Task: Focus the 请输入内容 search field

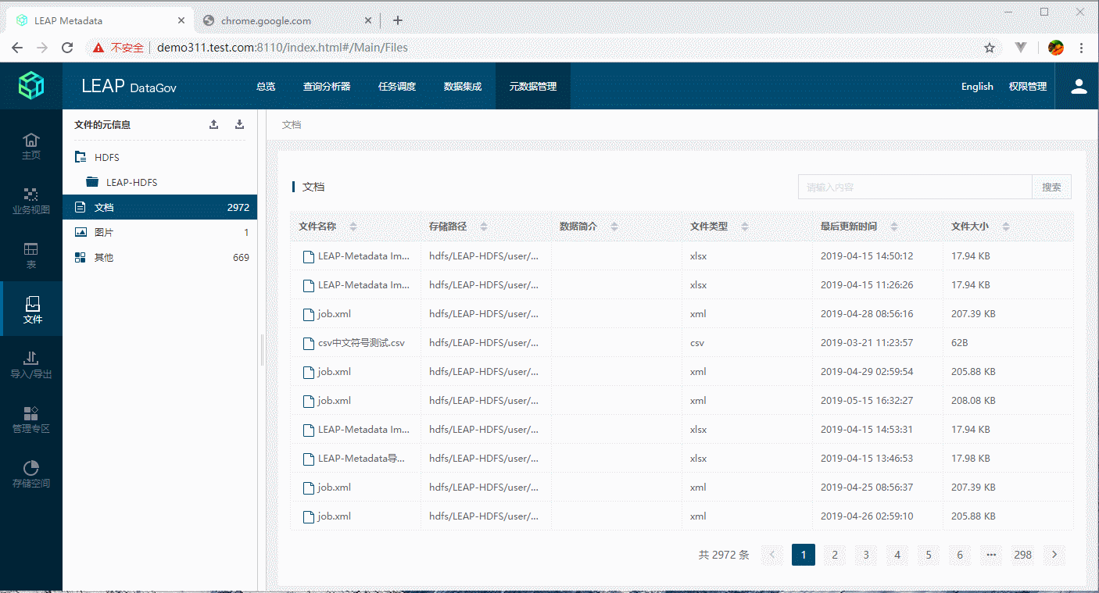Action: tap(915, 188)
